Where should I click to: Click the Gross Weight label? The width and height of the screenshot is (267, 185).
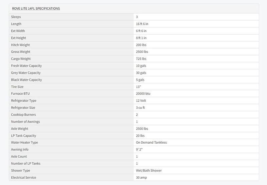(21, 52)
